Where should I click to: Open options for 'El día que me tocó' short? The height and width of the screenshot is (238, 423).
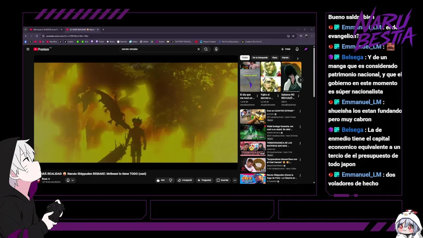(257, 96)
